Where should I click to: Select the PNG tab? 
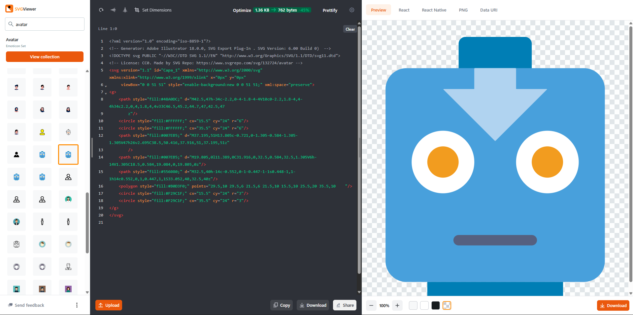(x=463, y=10)
